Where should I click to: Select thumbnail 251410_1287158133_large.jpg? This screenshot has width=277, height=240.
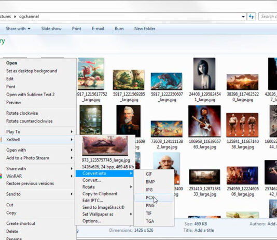pyautogui.click(x=204, y=177)
